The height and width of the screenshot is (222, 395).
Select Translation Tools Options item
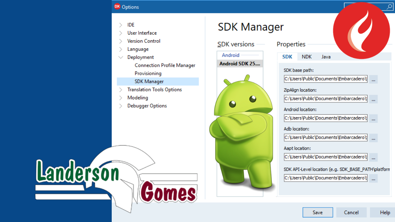tap(155, 90)
